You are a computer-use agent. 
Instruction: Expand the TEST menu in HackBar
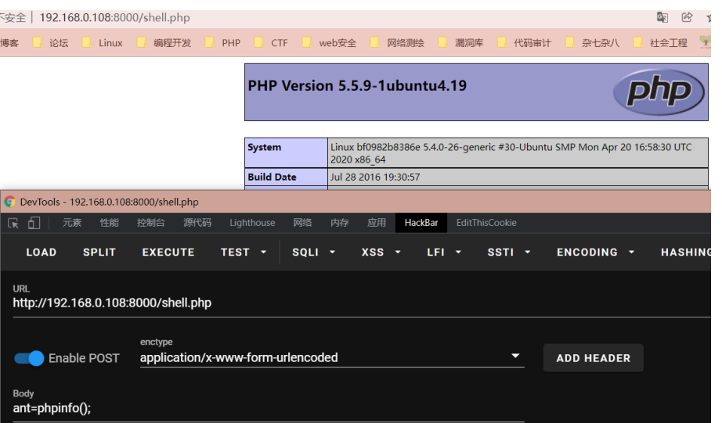coord(244,252)
